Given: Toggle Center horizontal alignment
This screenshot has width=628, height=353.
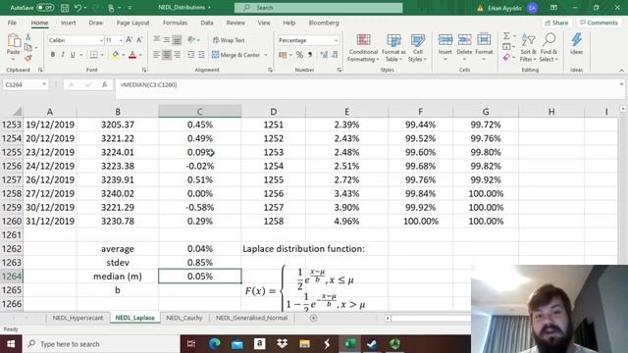Looking at the screenshot, I should tap(167, 55).
